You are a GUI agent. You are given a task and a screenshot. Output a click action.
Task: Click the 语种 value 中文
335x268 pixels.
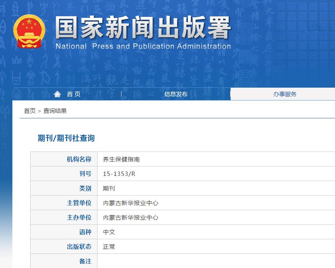tap(109, 232)
